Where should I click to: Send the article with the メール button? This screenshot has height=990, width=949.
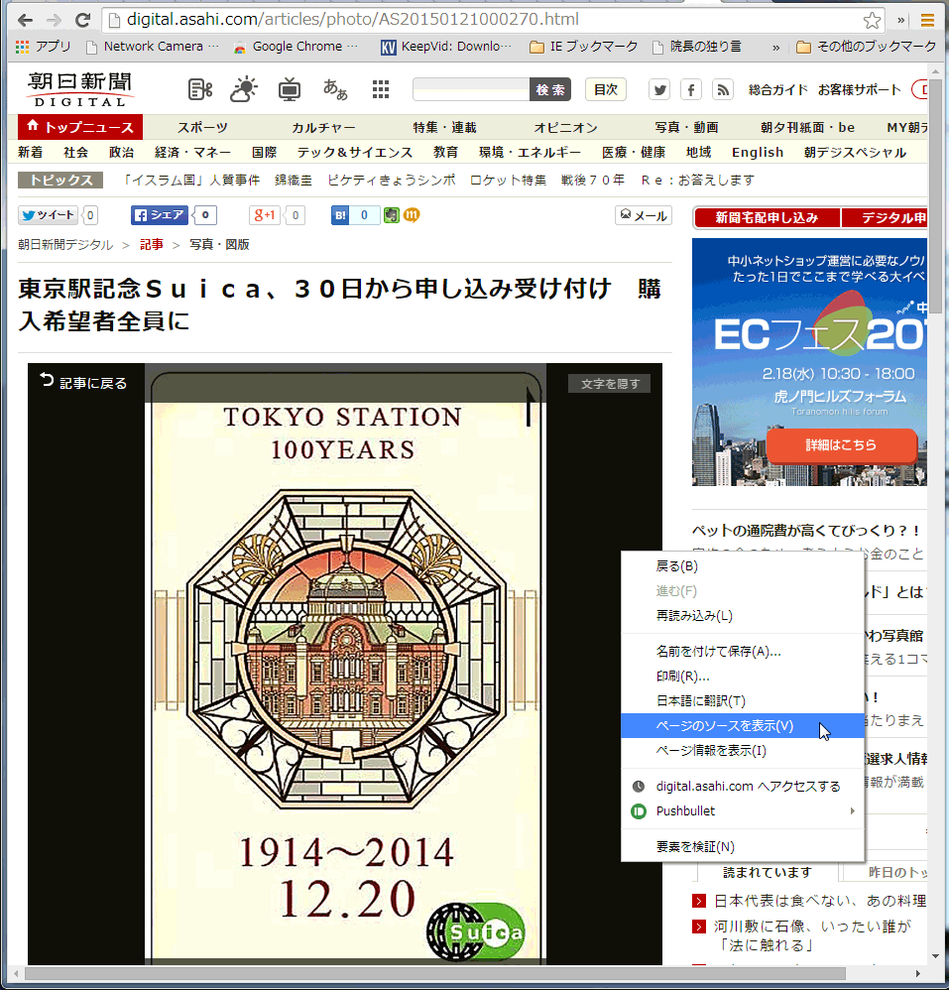coord(644,216)
